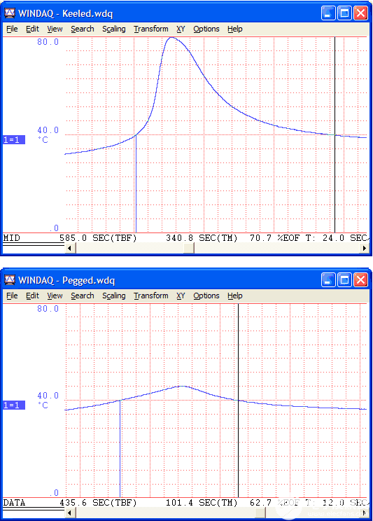
Task: Open the View menu in Keeled.wdq window
Action: (x=55, y=29)
